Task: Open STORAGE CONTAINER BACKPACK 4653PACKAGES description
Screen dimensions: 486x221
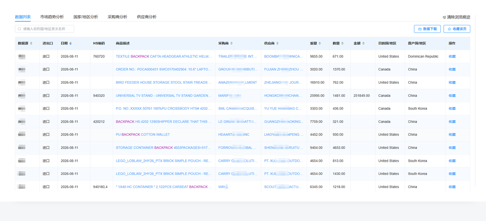Action: (164, 147)
